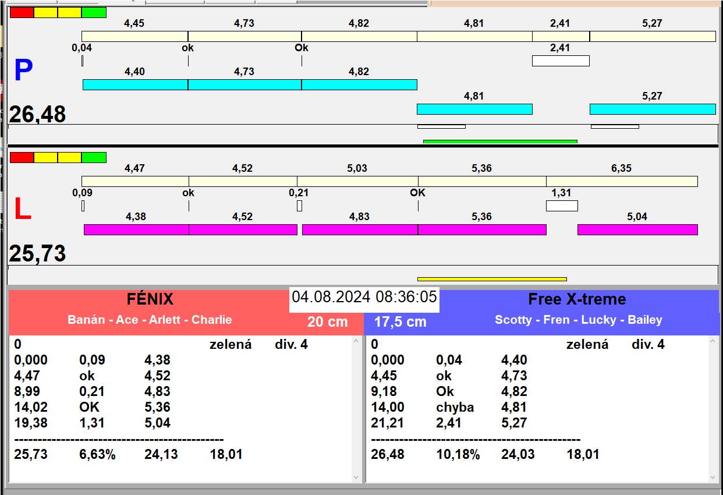
Task: Click the yellow light beside green in lane L
Action: [x=70, y=157]
